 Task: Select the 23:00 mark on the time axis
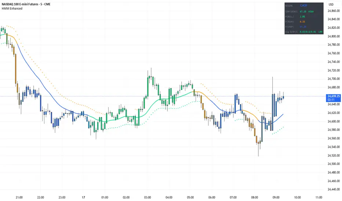click(62, 197)
